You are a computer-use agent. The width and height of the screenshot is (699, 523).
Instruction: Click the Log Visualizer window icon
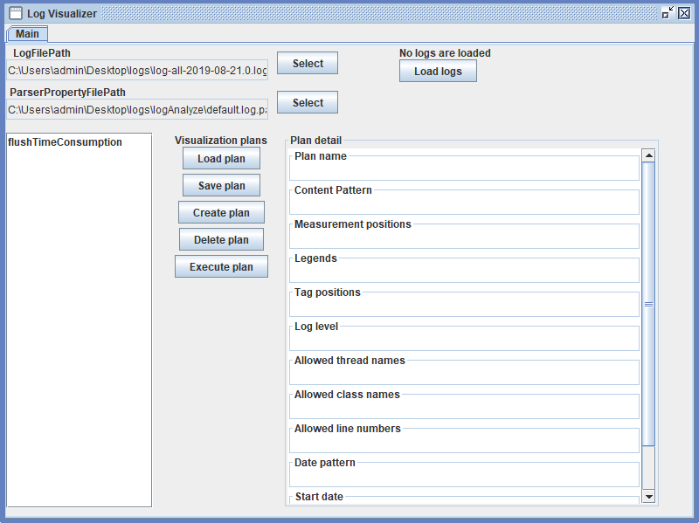click(15, 13)
